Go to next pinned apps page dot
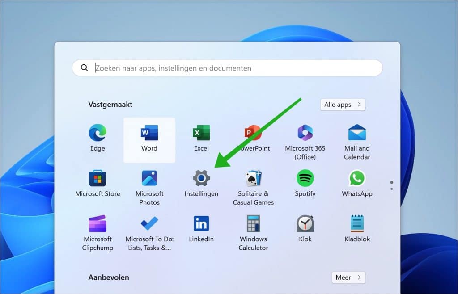 coord(392,189)
